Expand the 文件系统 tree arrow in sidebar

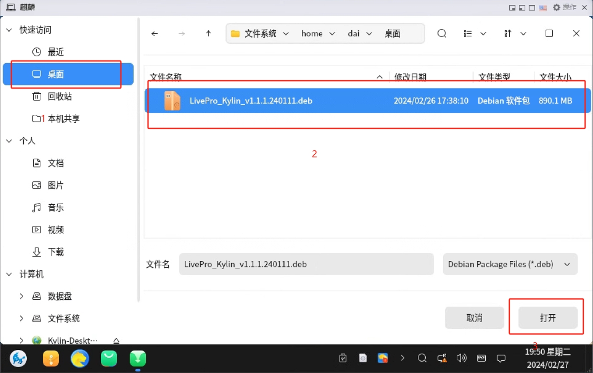point(21,319)
